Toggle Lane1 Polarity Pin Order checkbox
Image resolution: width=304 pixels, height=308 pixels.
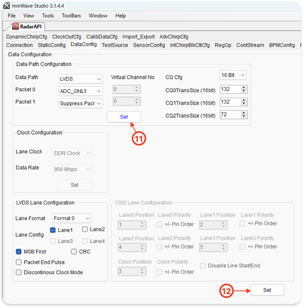point(243,224)
